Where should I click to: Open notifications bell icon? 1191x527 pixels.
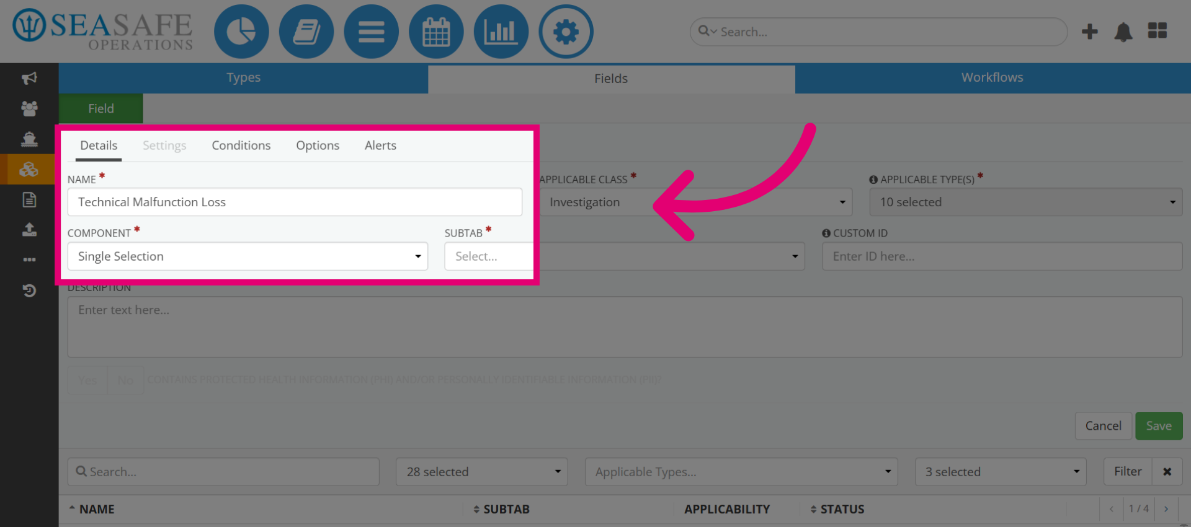1123,32
